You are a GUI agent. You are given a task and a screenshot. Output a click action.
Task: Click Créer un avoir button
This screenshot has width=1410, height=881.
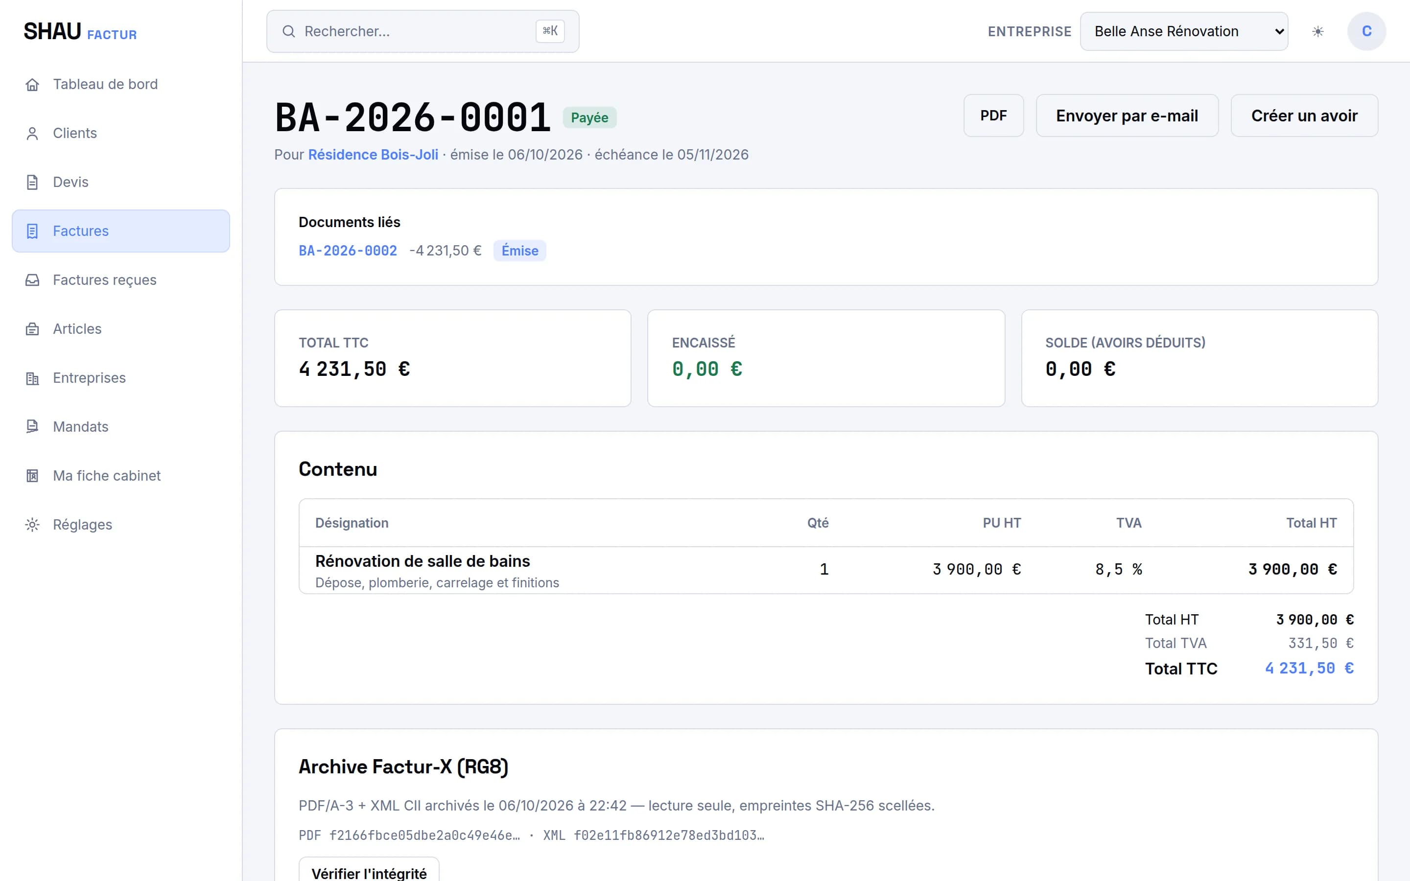(1304, 116)
